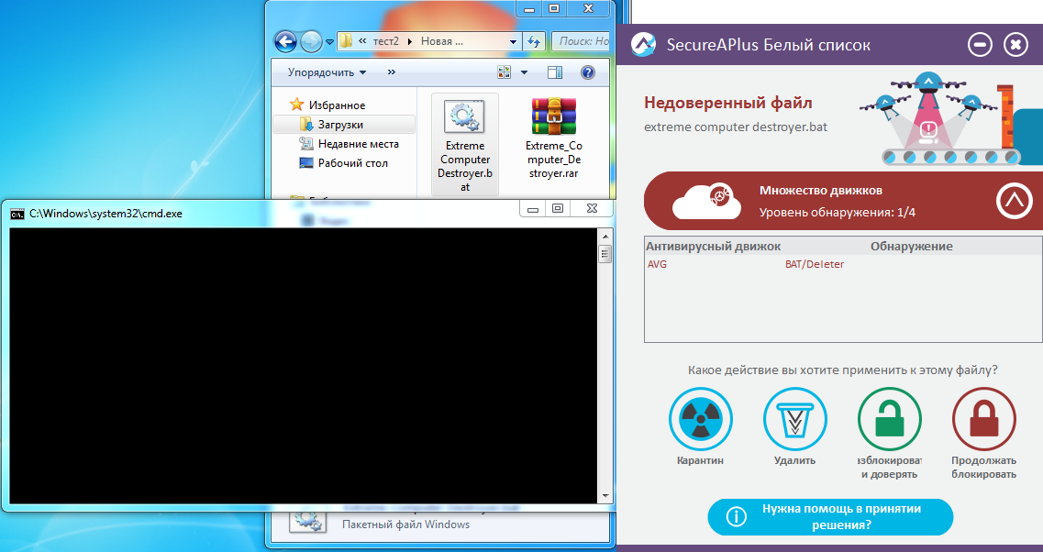This screenshot has height=552, width=1043.
Task: Unblock and trust the file (green padlock)
Action: point(889,420)
